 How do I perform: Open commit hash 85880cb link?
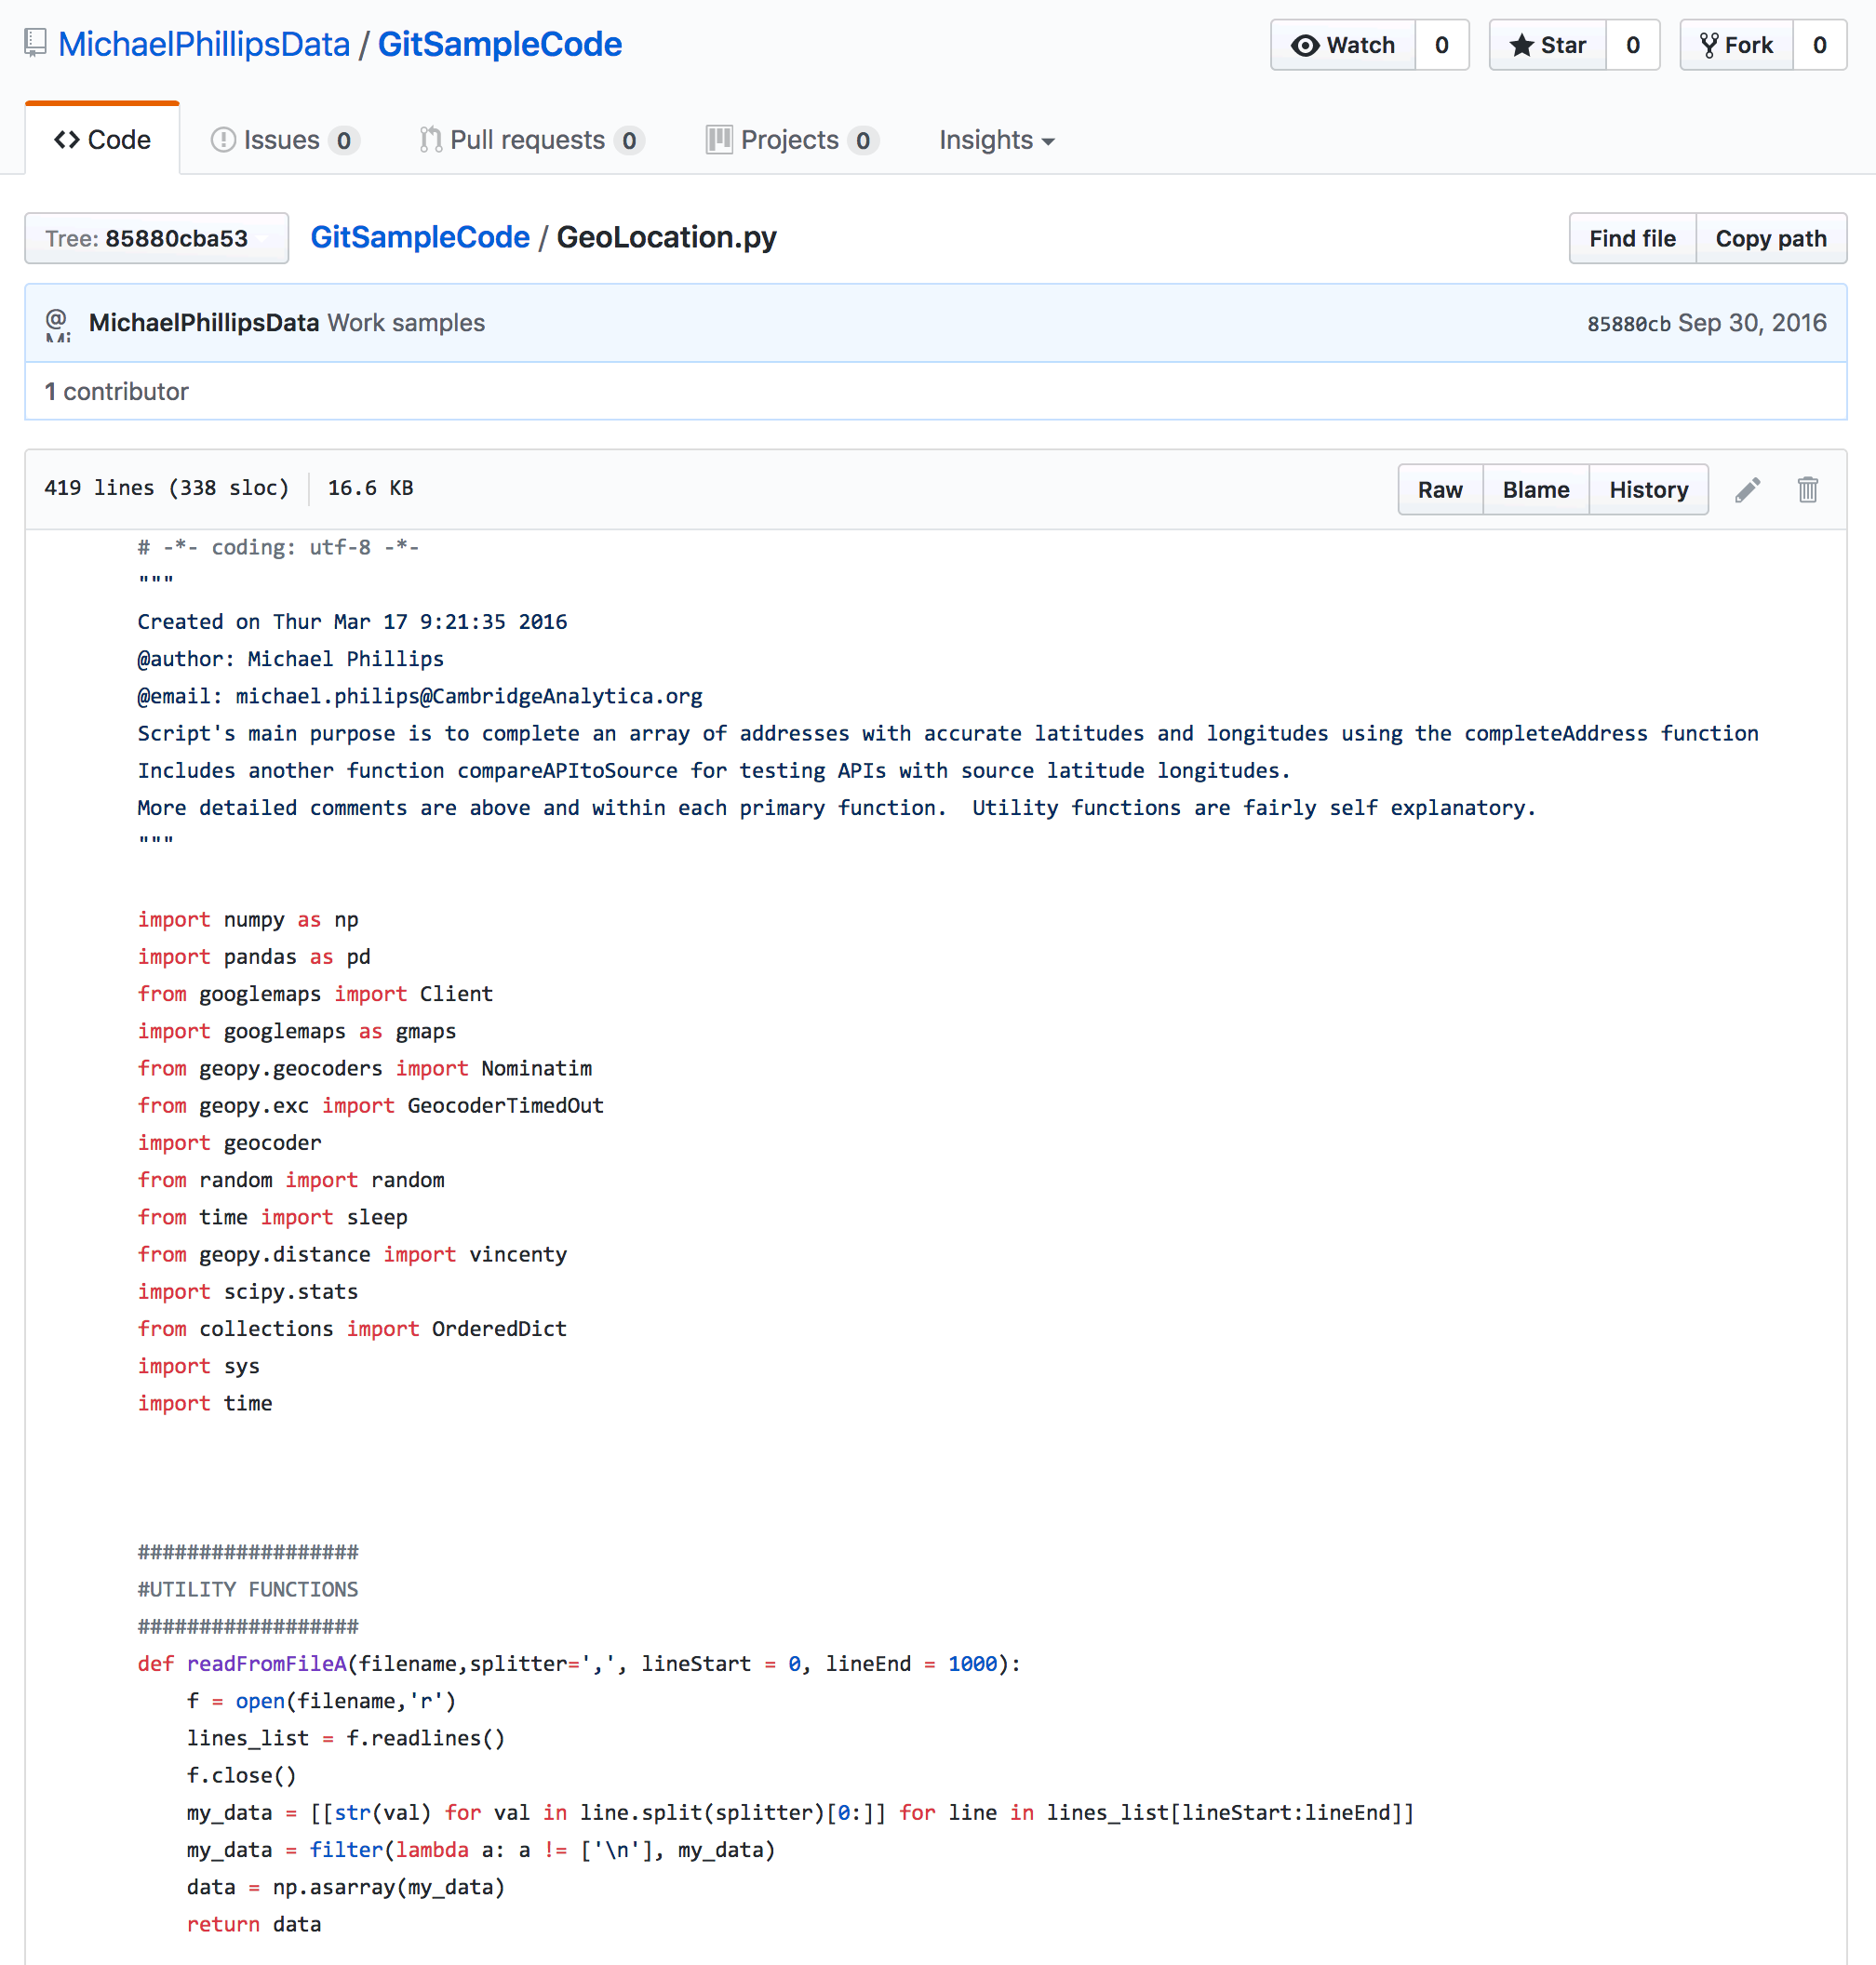coord(1628,324)
